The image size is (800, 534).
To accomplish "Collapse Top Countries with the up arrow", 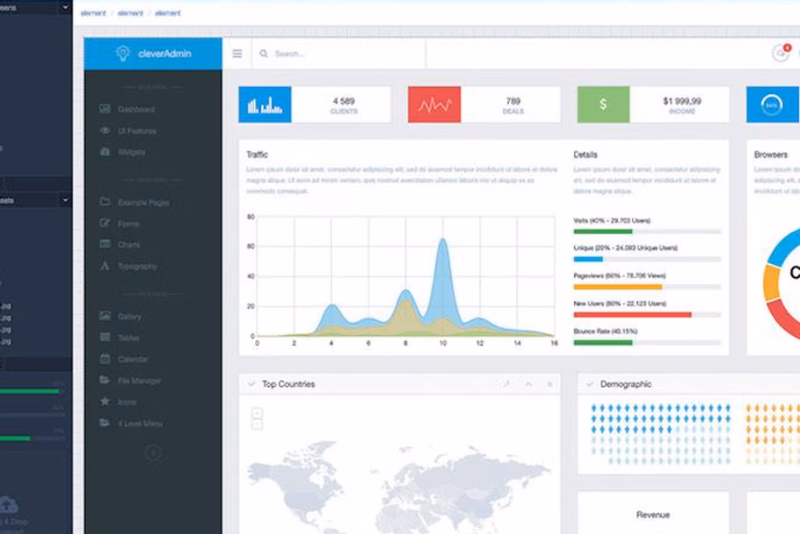I will tap(528, 384).
